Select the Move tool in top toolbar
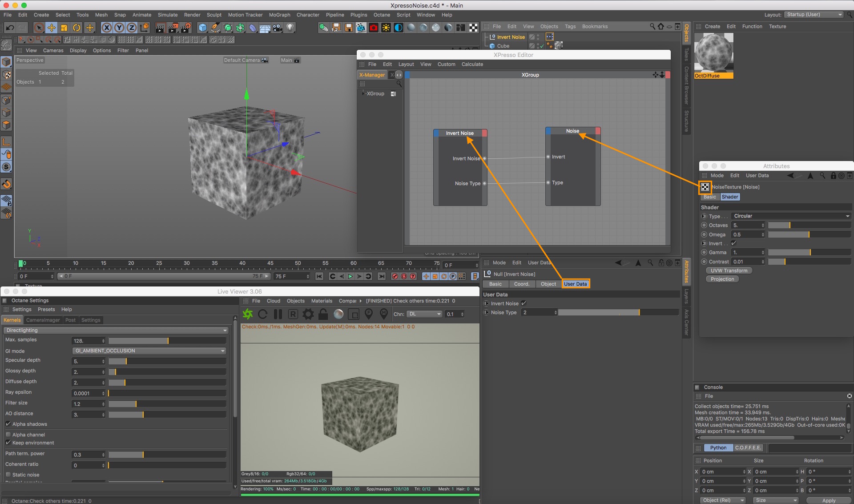854x504 pixels. [52, 28]
